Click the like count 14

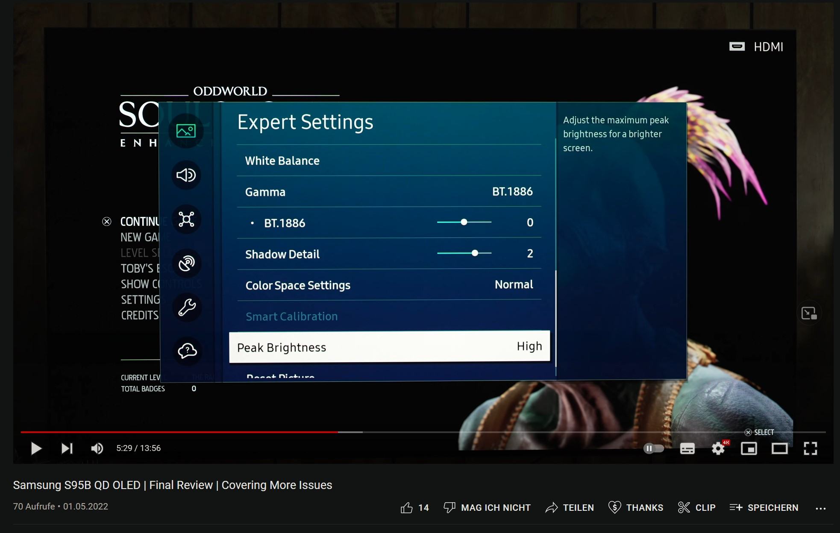(x=423, y=507)
